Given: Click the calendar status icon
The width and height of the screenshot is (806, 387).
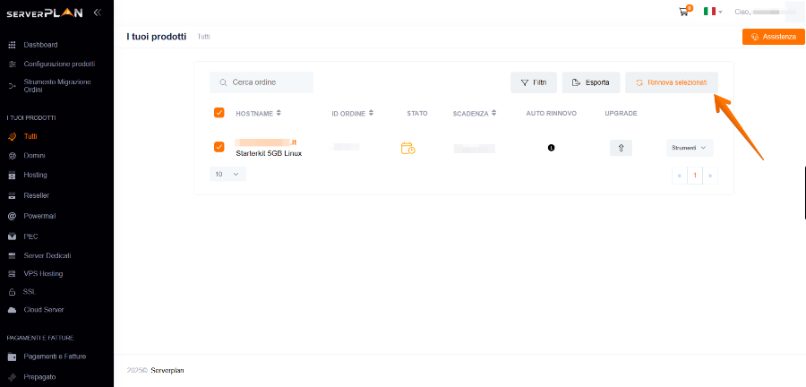Looking at the screenshot, I should (407, 148).
